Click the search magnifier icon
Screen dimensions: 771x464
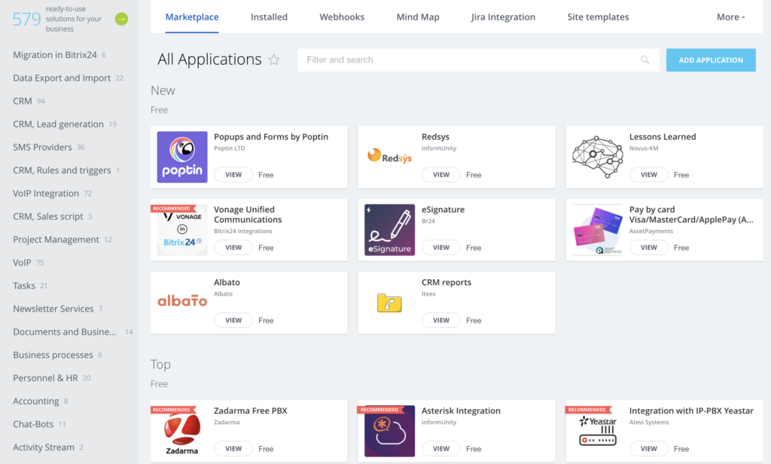(645, 60)
